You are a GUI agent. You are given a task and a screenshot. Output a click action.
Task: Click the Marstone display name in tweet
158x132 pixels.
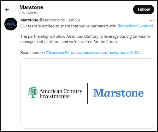point(29,20)
